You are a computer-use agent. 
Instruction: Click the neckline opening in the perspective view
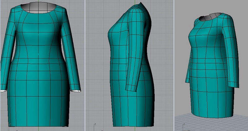[210, 17]
